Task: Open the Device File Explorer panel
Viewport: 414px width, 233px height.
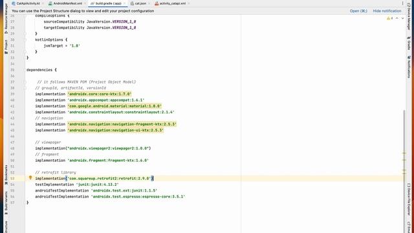Action: tap(409, 199)
